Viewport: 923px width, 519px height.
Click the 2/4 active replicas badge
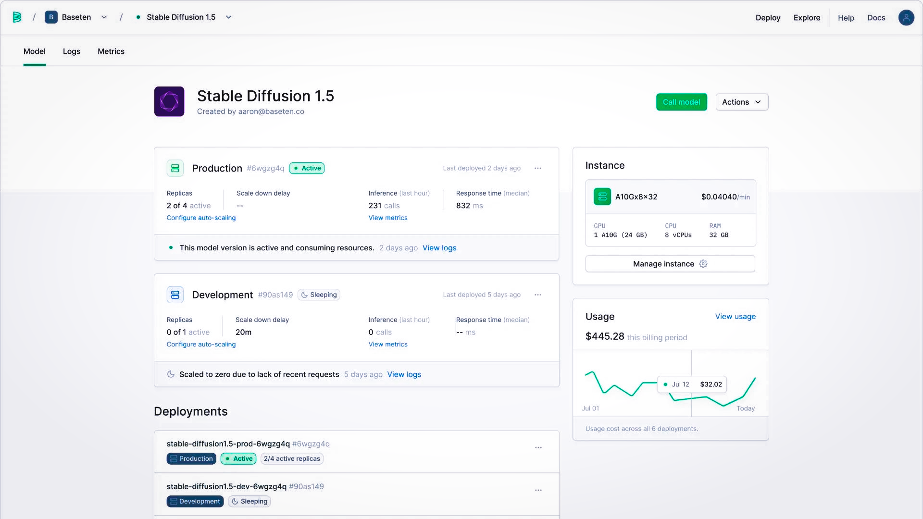pyautogui.click(x=292, y=458)
